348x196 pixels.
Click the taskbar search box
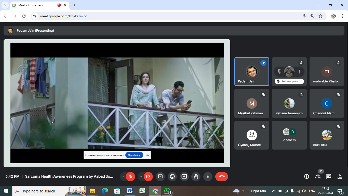[x=49, y=191]
